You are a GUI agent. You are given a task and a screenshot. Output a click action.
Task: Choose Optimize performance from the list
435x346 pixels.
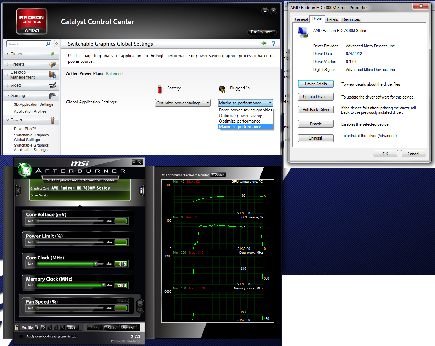pyautogui.click(x=245, y=121)
